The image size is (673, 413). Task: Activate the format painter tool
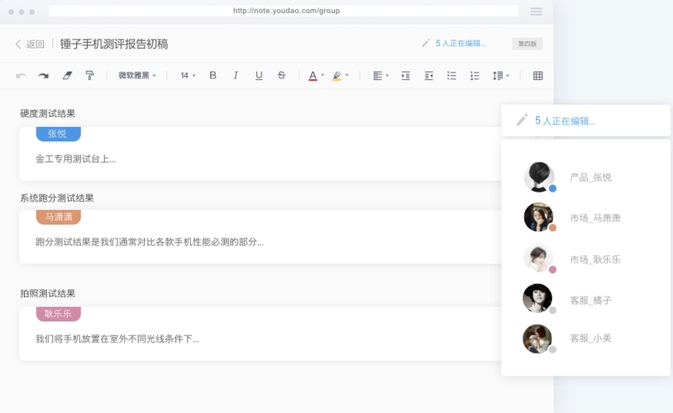90,76
